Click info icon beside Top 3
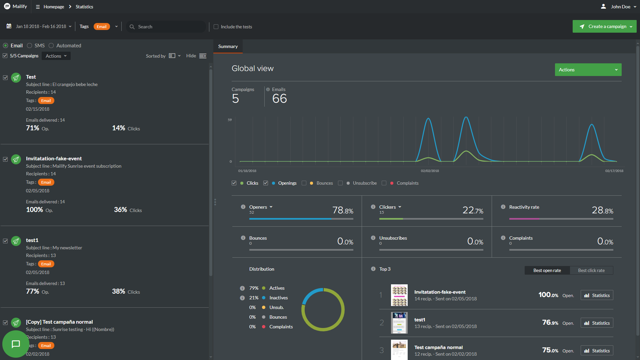 [373, 269]
